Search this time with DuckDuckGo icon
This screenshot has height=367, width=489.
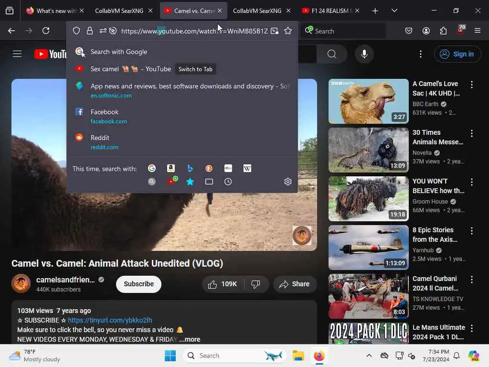click(x=209, y=169)
